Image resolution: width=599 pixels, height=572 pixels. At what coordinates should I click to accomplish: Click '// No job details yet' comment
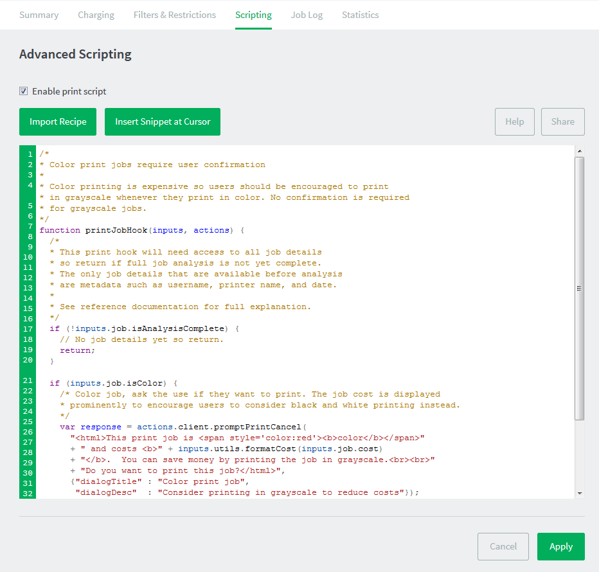point(141,340)
